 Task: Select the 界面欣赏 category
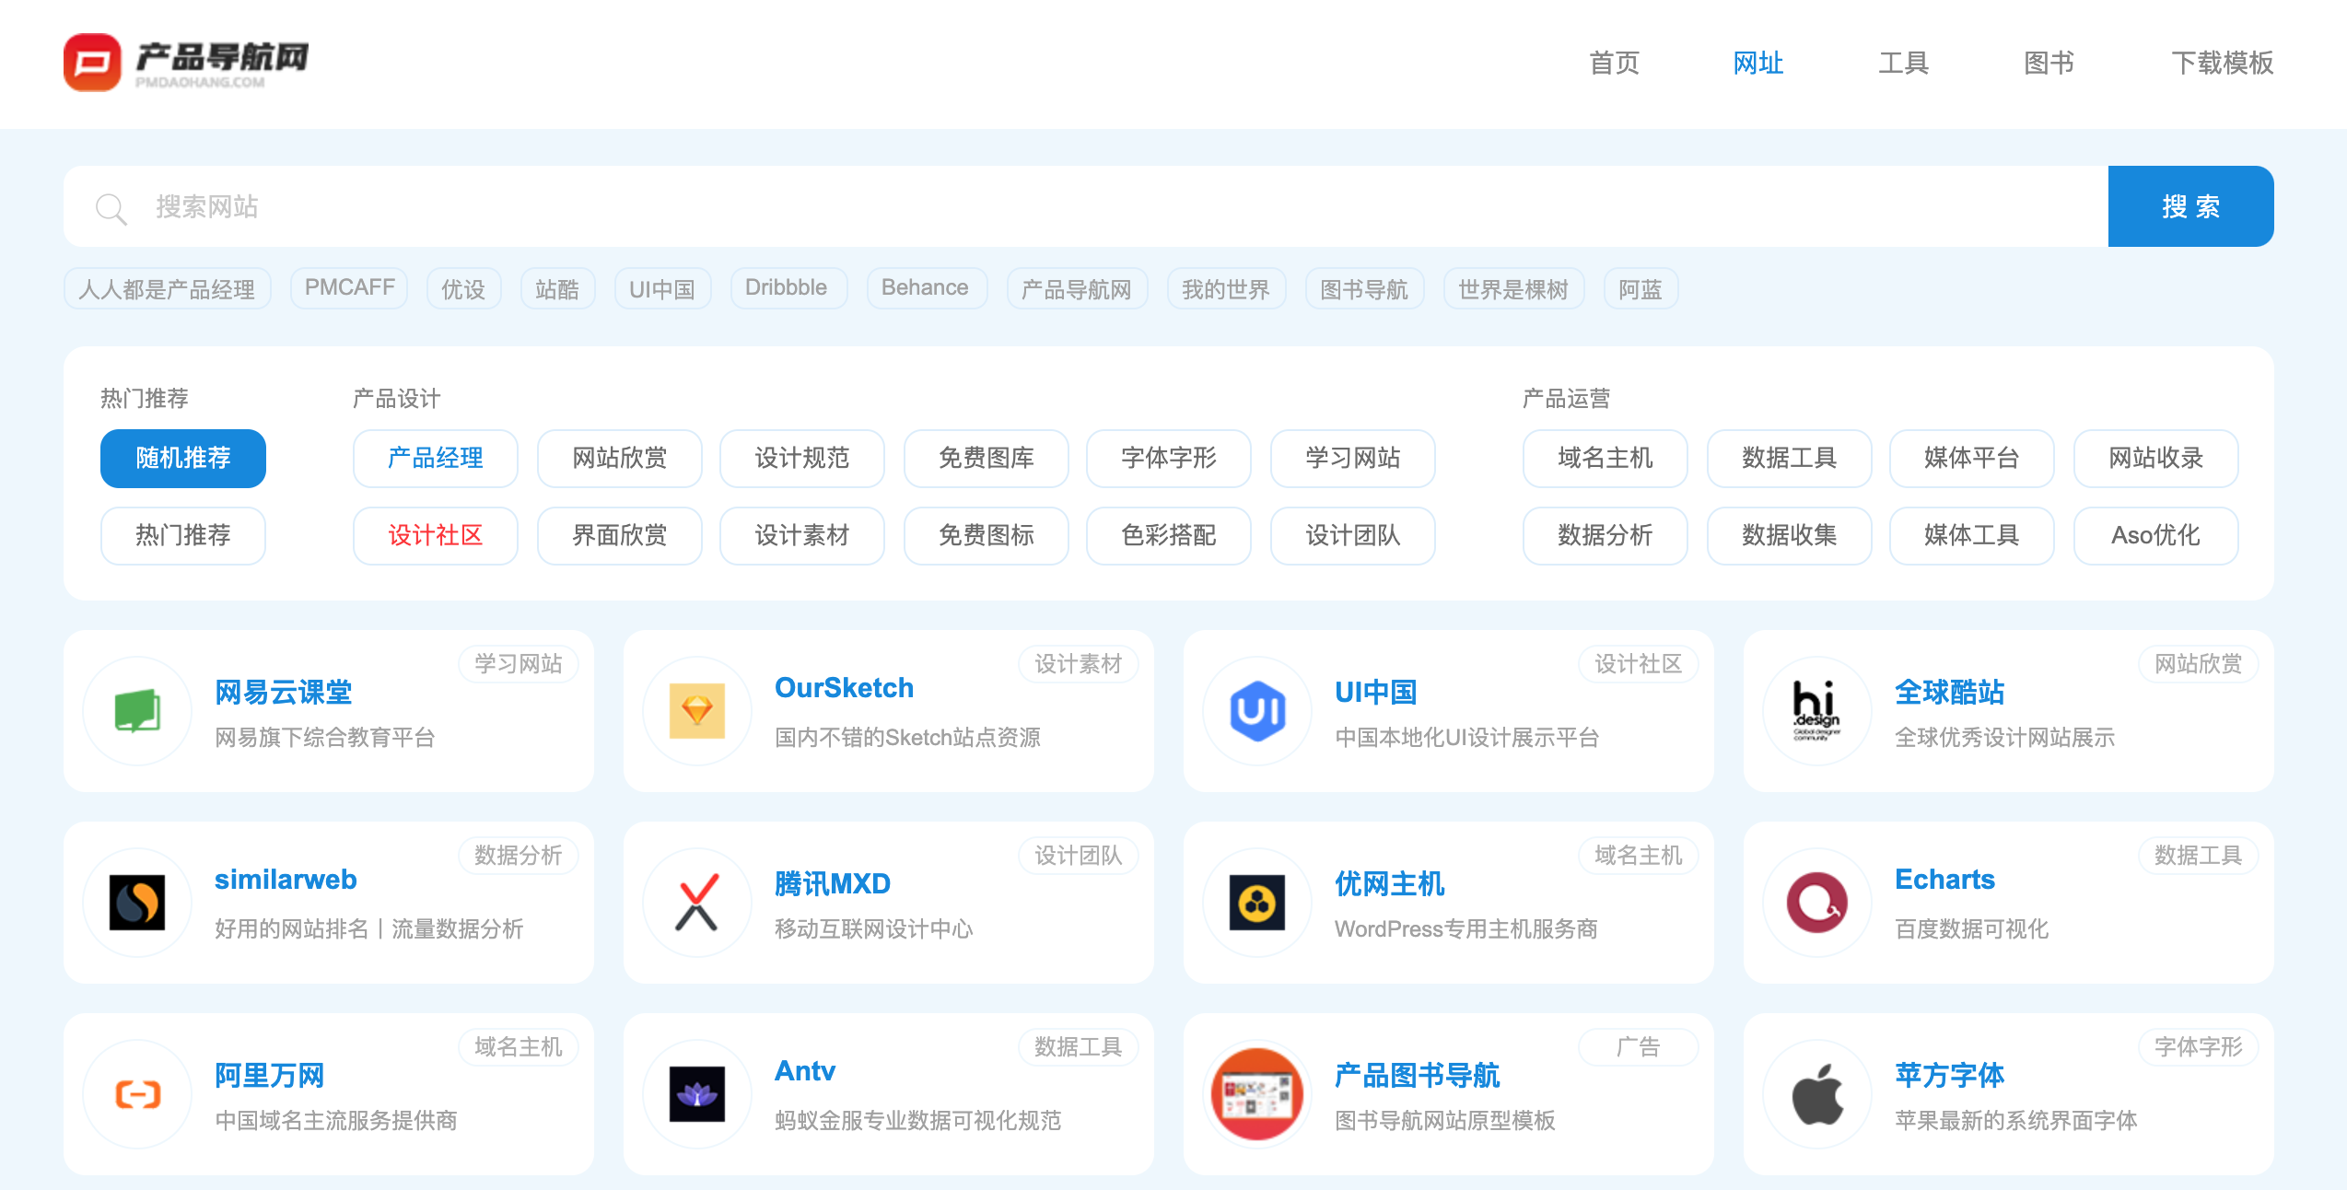[x=620, y=536]
